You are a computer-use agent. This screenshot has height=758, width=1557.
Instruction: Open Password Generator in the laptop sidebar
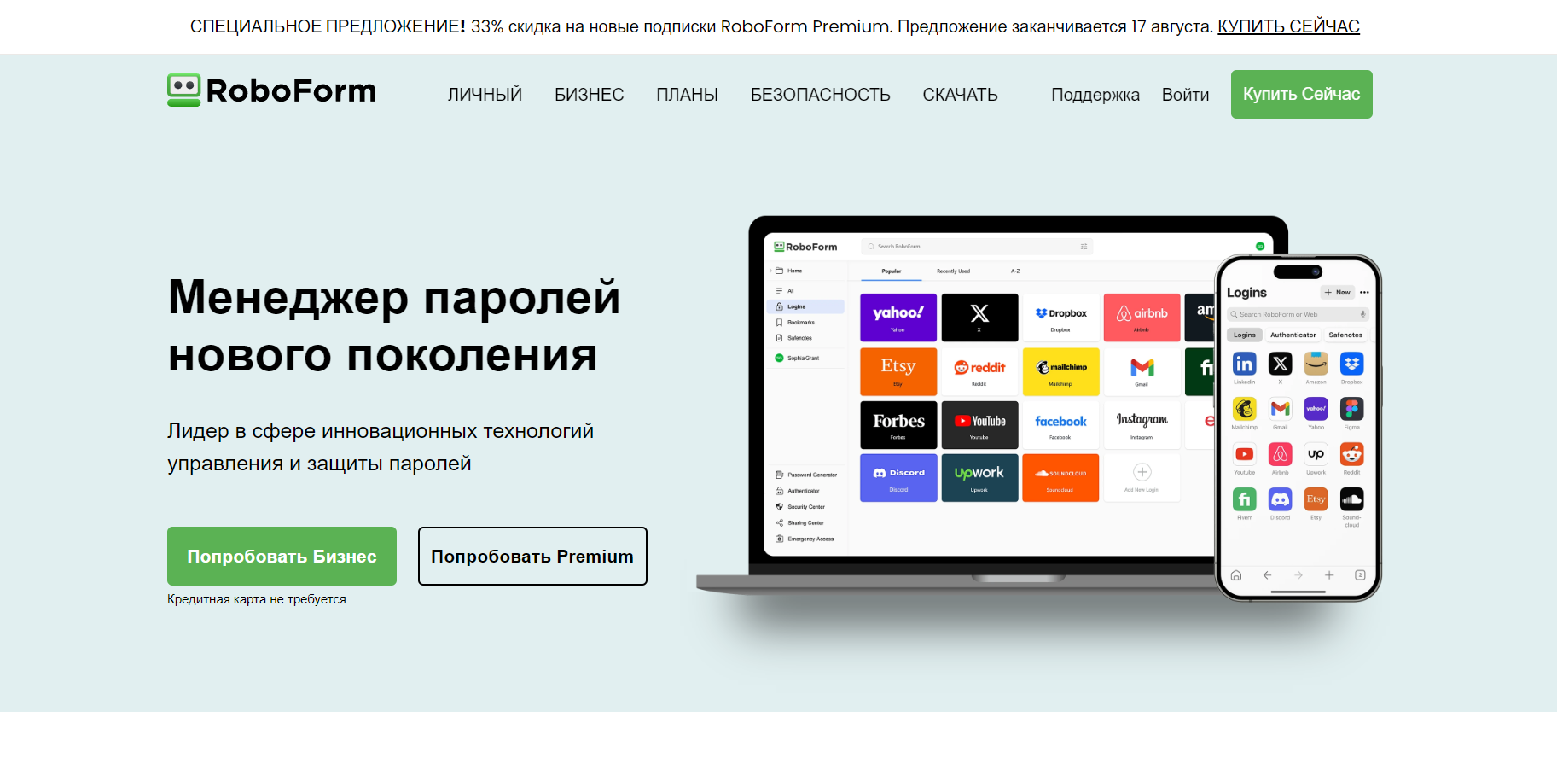(x=806, y=475)
